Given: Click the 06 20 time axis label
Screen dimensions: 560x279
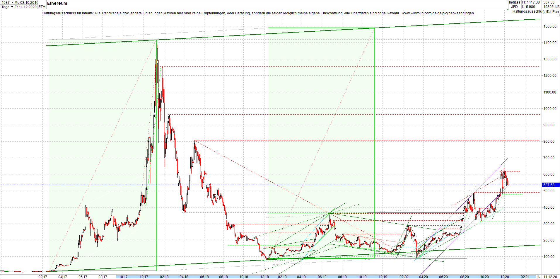Looking at the screenshot, I should pyautogui.click(x=443, y=277).
